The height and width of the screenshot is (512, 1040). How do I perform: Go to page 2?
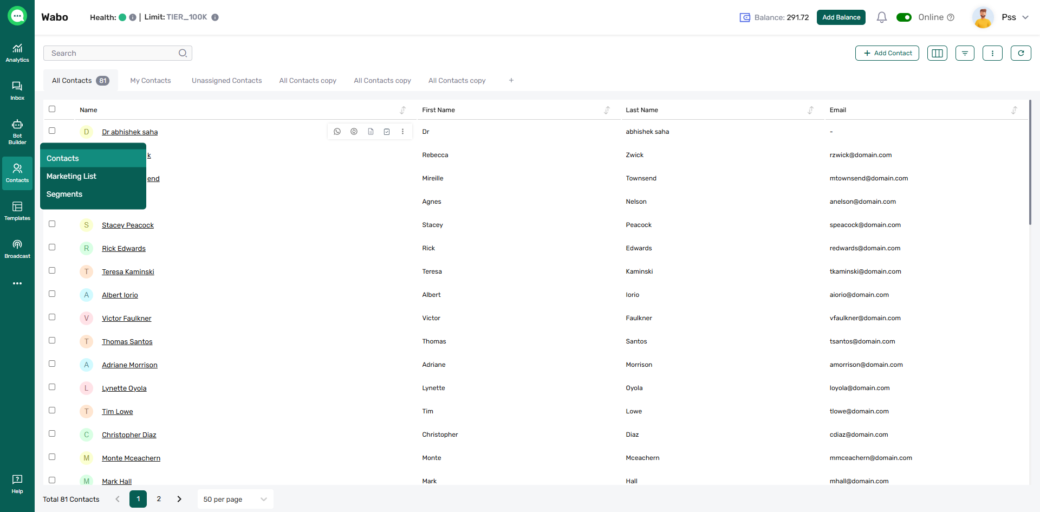[159, 499]
